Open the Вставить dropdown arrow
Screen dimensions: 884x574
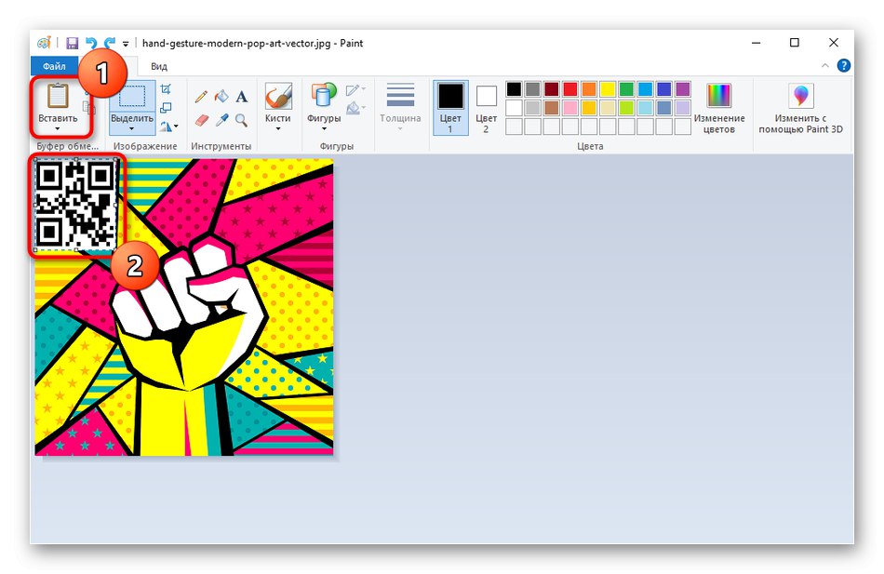58,128
